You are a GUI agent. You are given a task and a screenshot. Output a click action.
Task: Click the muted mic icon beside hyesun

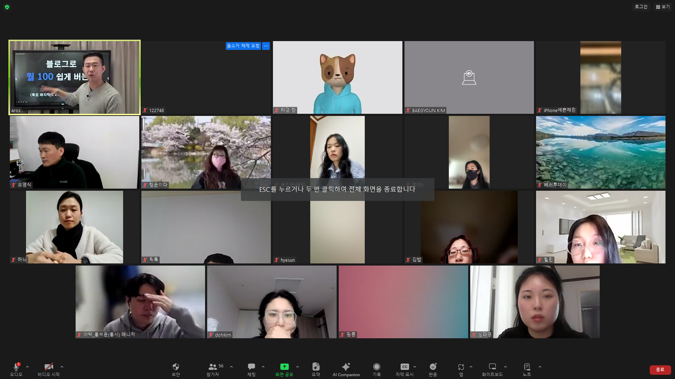coord(276,260)
